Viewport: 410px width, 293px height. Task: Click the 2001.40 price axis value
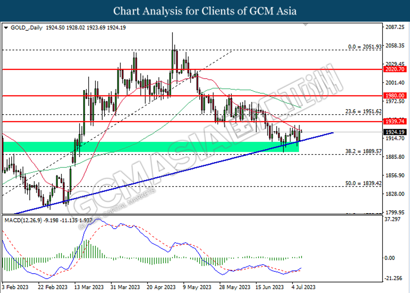pyautogui.click(x=395, y=83)
